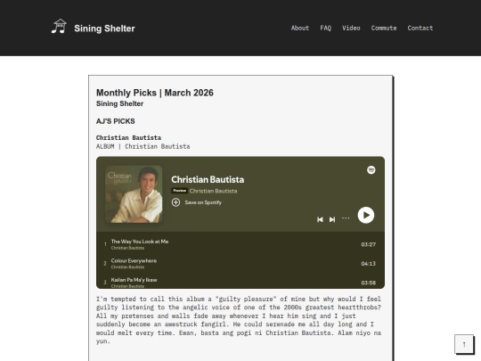This screenshot has height=361, width=481.
Task: Click the Christian Bautista album cover
Action: (x=134, y=194)
